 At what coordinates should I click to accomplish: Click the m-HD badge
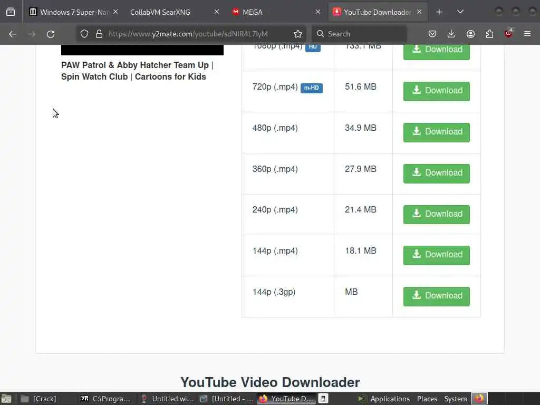[x=311, y=88]
